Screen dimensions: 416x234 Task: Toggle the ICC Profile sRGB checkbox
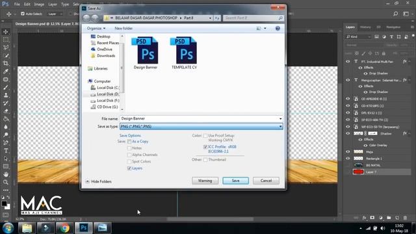pyautogui.click(x=205, y=147)
